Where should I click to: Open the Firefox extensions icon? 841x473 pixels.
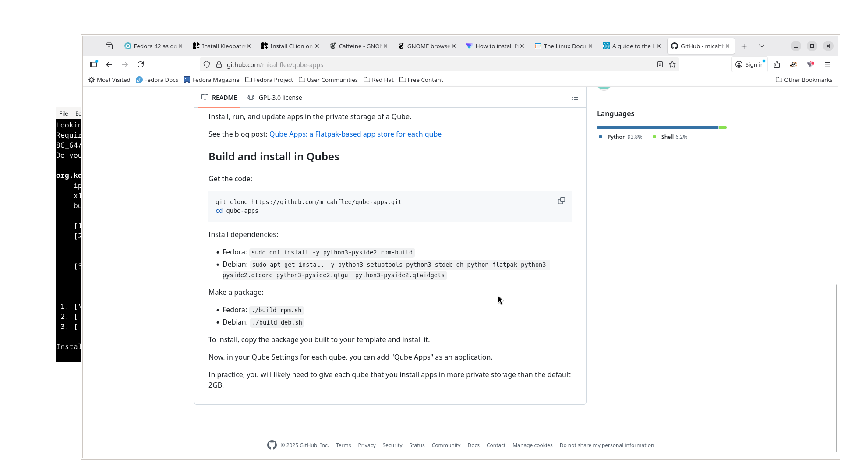point(777,64)
